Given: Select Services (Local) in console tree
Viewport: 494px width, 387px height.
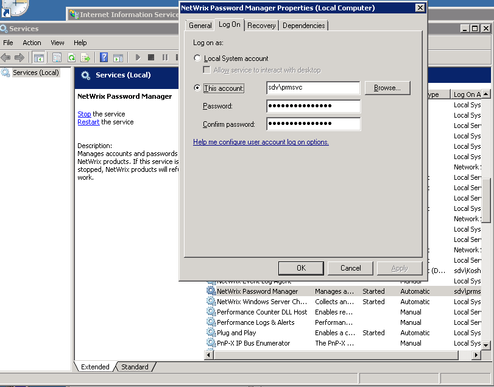Looking at the screenshot, I should pyautogui.click(x=35, y=73).
